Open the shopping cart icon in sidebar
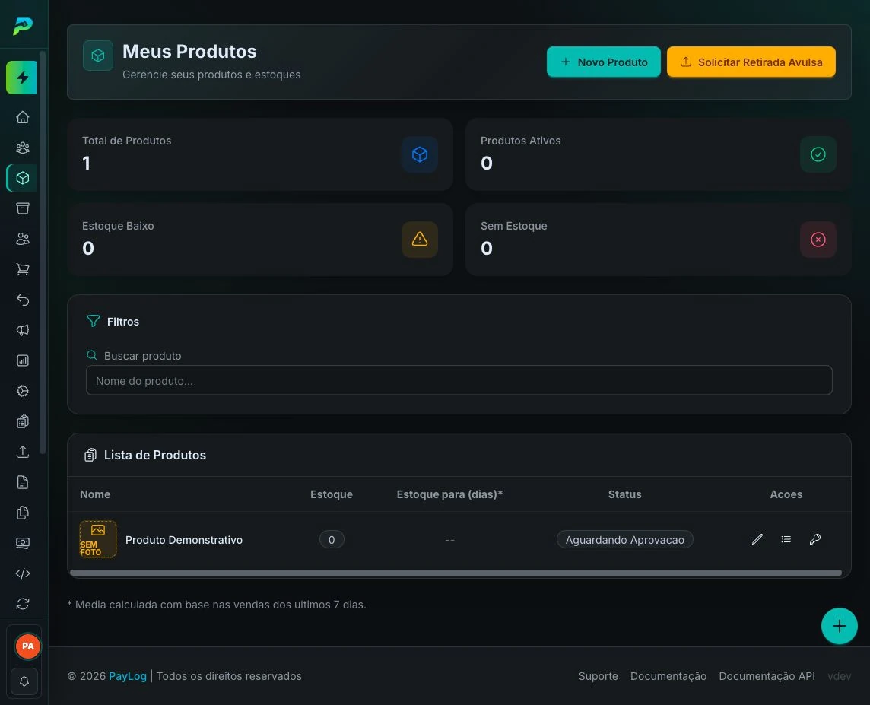This screenshot has height=705, width=870. coord(23,269)
